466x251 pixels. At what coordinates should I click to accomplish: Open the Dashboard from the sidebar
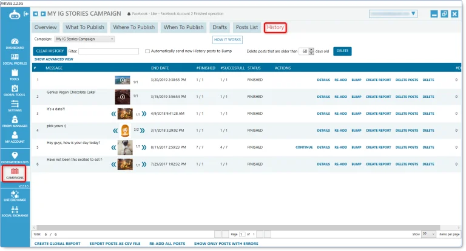pos(15,43)
